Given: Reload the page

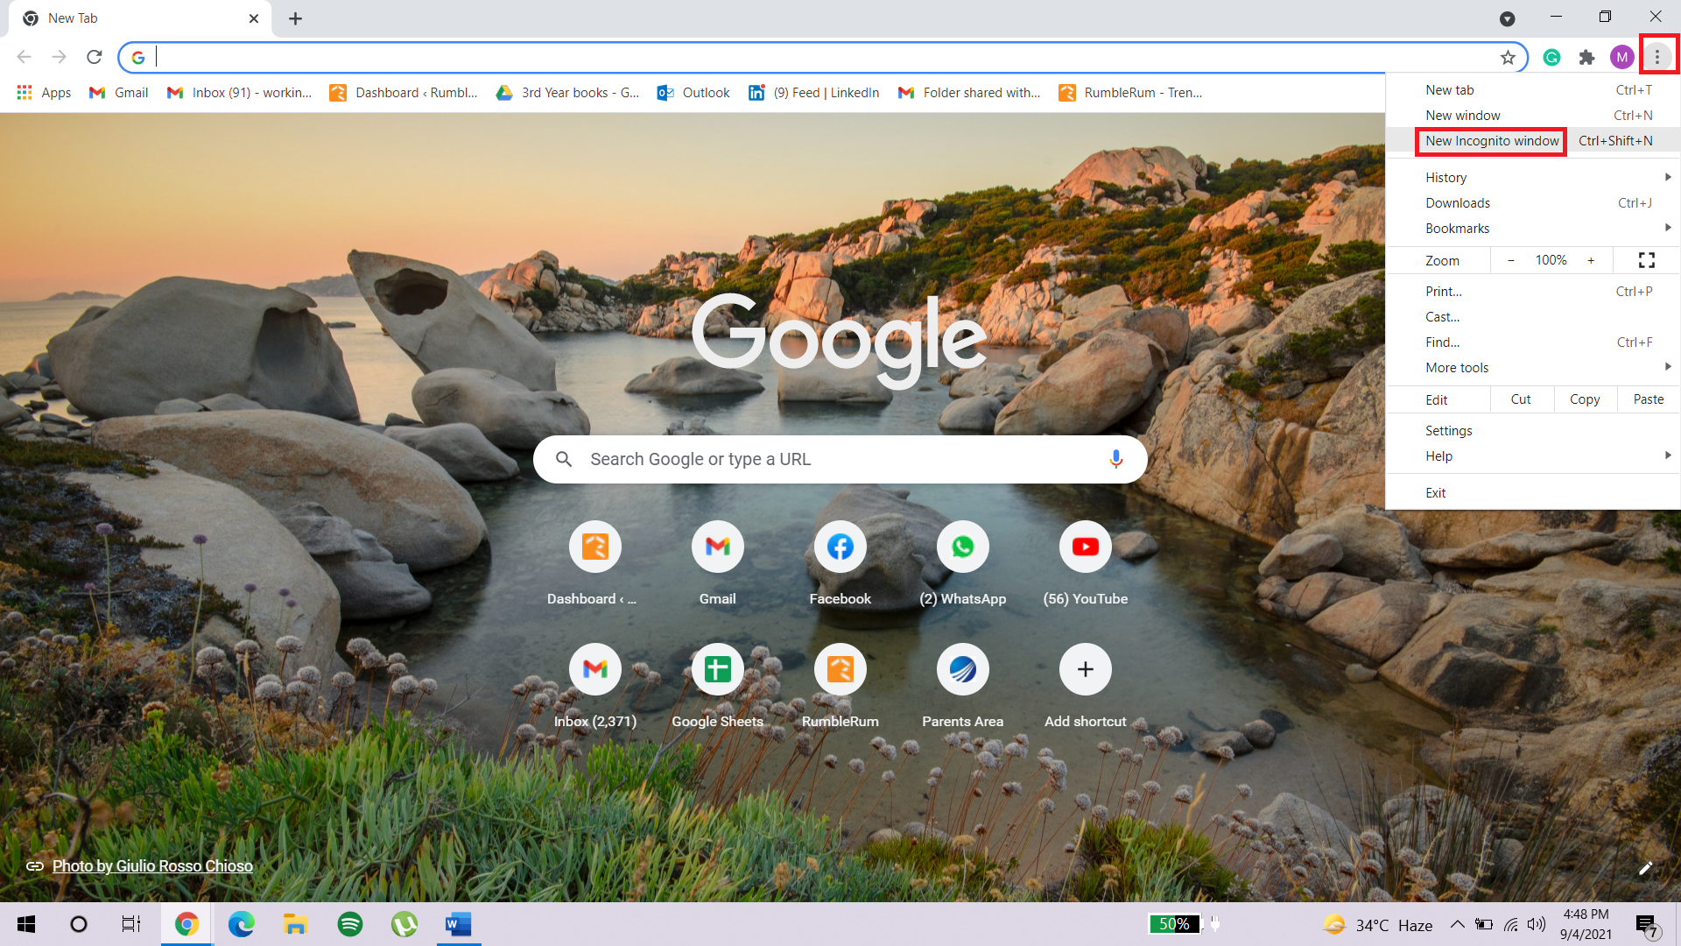Looking at the screenshot, I should (x=95, y=57).
